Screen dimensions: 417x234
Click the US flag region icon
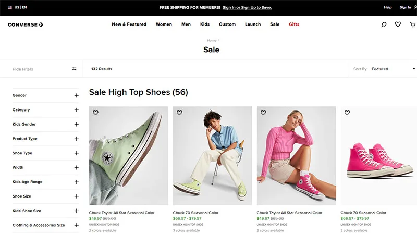pyautogui.click(x=10, y=7)
